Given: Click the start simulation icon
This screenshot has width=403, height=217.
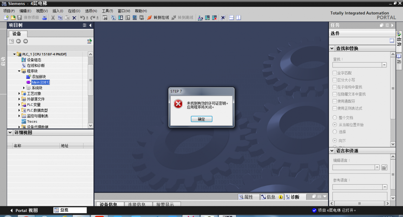Looking at the screenshot, I should [x=207, y=18].
